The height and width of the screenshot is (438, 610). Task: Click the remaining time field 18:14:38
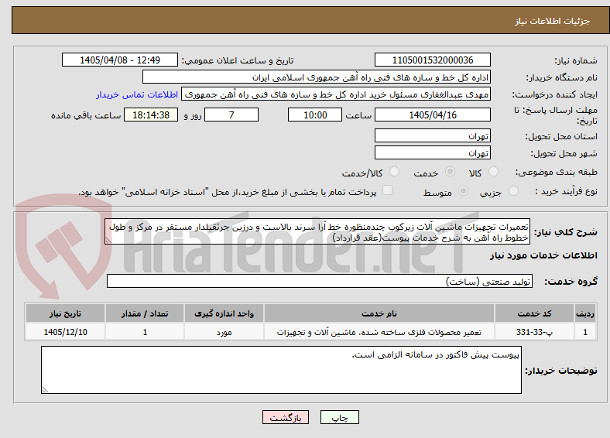point(151,115)
